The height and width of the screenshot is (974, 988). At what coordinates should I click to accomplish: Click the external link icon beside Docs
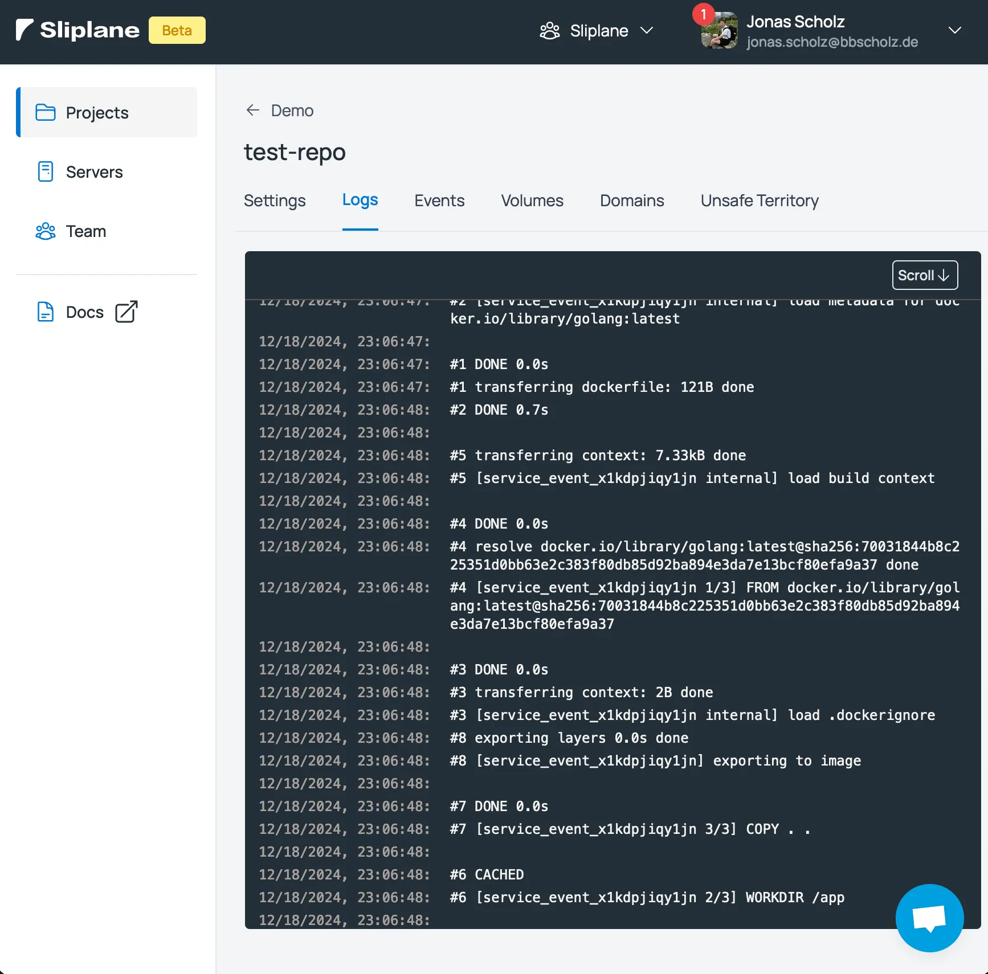tap(126, 312)
